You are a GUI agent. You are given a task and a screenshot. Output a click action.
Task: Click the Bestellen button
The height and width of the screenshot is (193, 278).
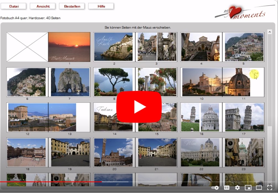(x=72, y=6)
